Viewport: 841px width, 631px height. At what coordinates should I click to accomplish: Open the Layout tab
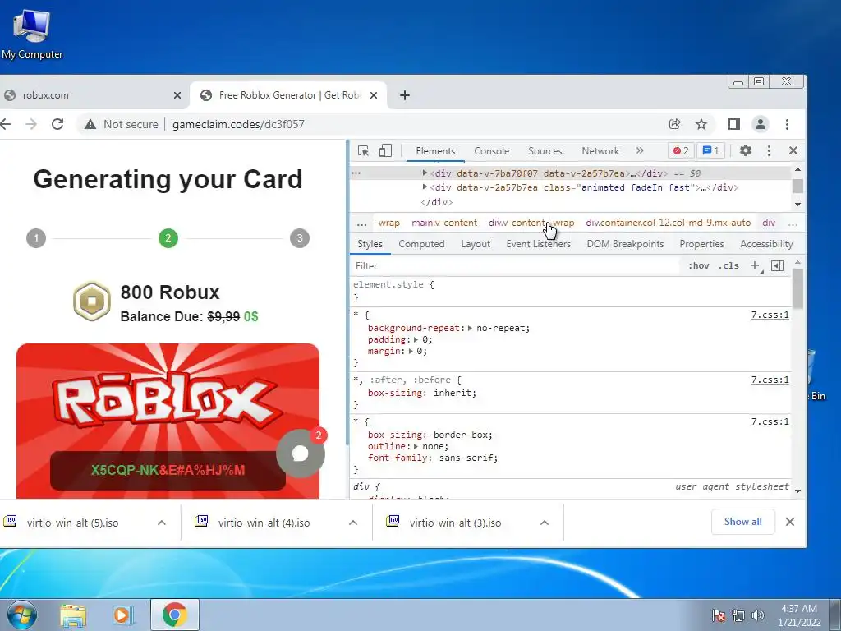(476, 244)
